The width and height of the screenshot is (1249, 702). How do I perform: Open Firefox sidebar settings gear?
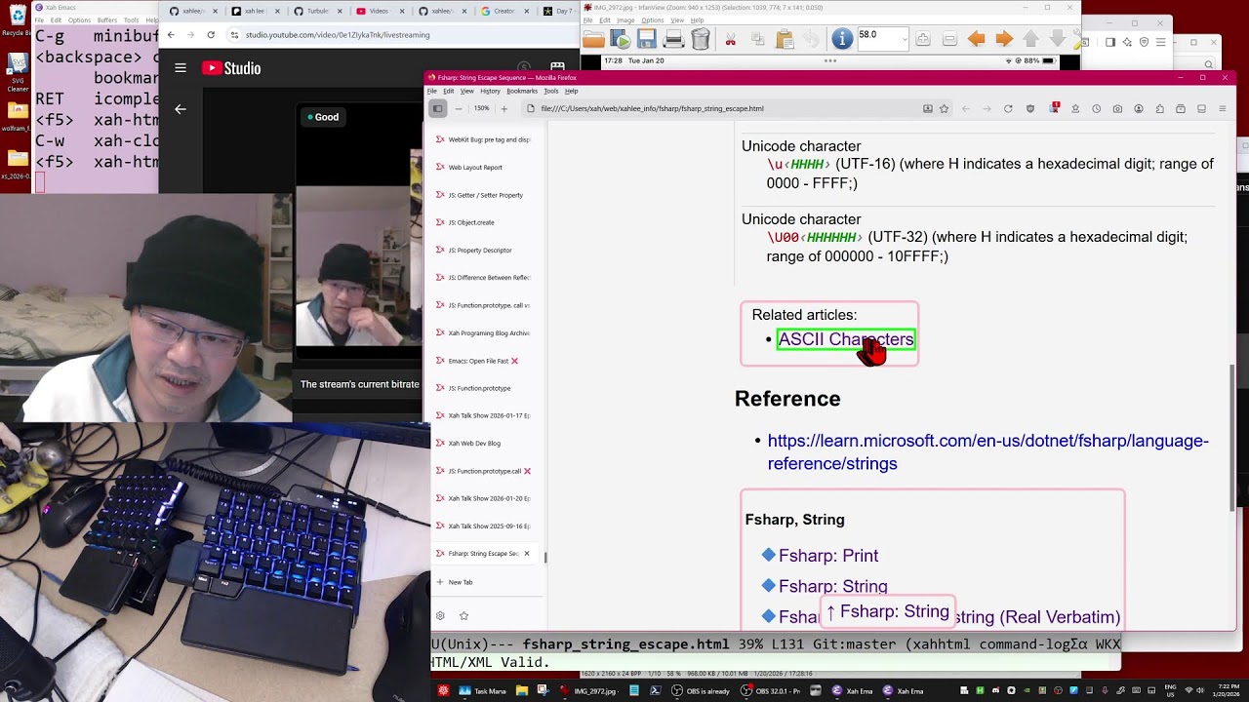coord(440,616)
